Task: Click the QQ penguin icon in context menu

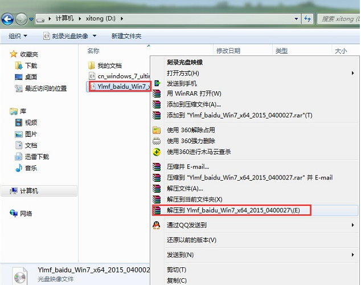Action: point(157,225)
